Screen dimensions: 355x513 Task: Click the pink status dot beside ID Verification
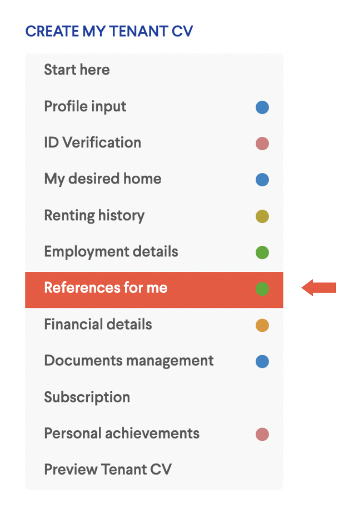pyautogui.click(x=262, y=144)
